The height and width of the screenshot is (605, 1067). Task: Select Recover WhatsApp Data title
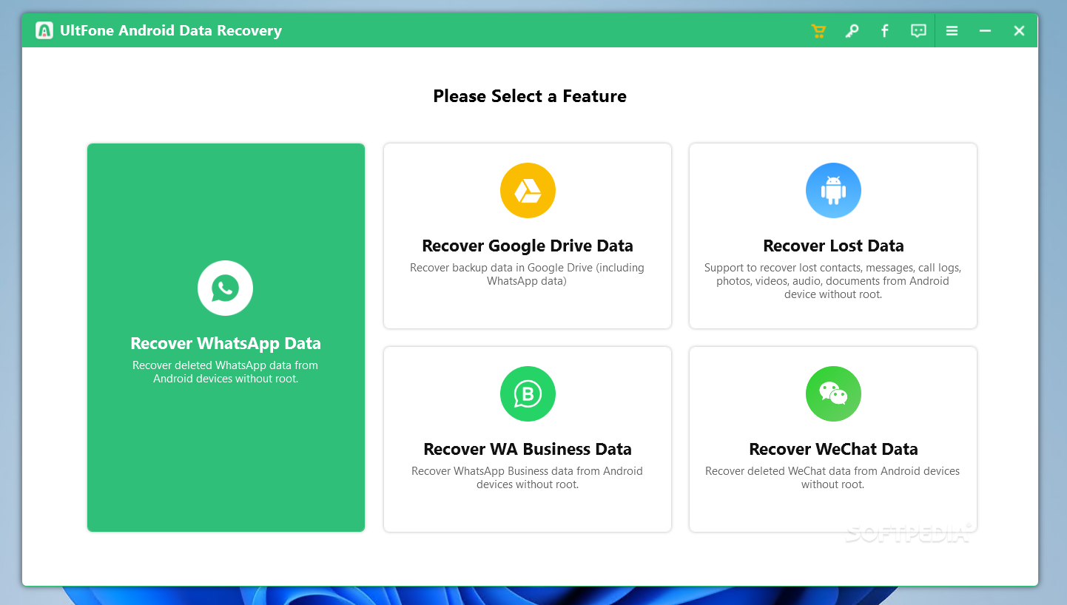pyautogui.click(x=226, y=343)
